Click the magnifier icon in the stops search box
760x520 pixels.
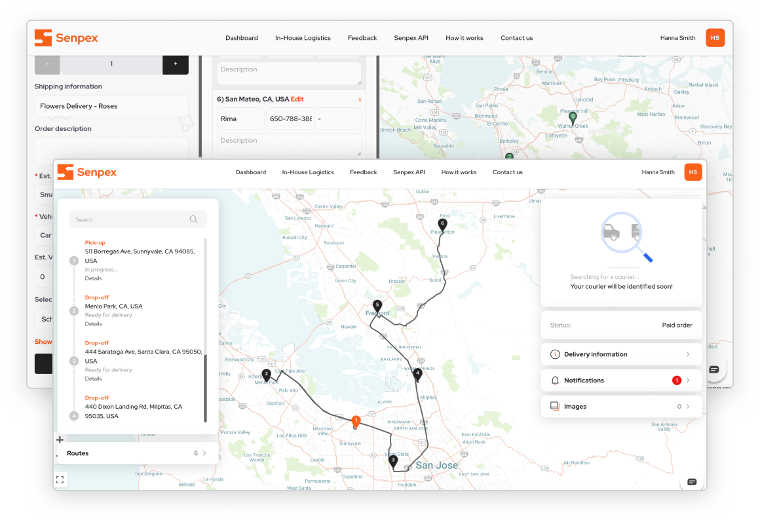click(193, 219)
